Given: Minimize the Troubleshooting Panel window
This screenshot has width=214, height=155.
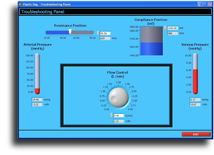Looking at the screenshot, I should click(x=200, y=4).
